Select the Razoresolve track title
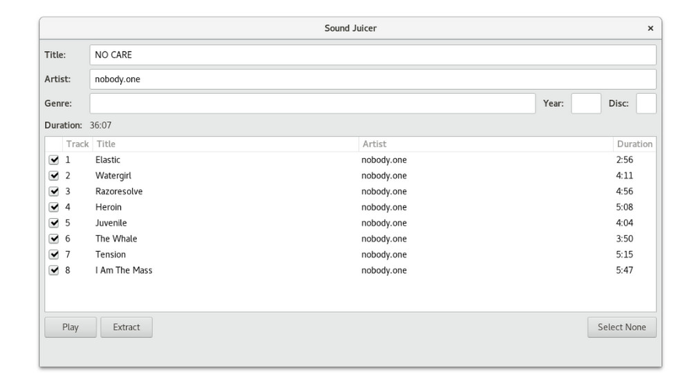This screenshot has width=691, height=374. tap(119, 191)
